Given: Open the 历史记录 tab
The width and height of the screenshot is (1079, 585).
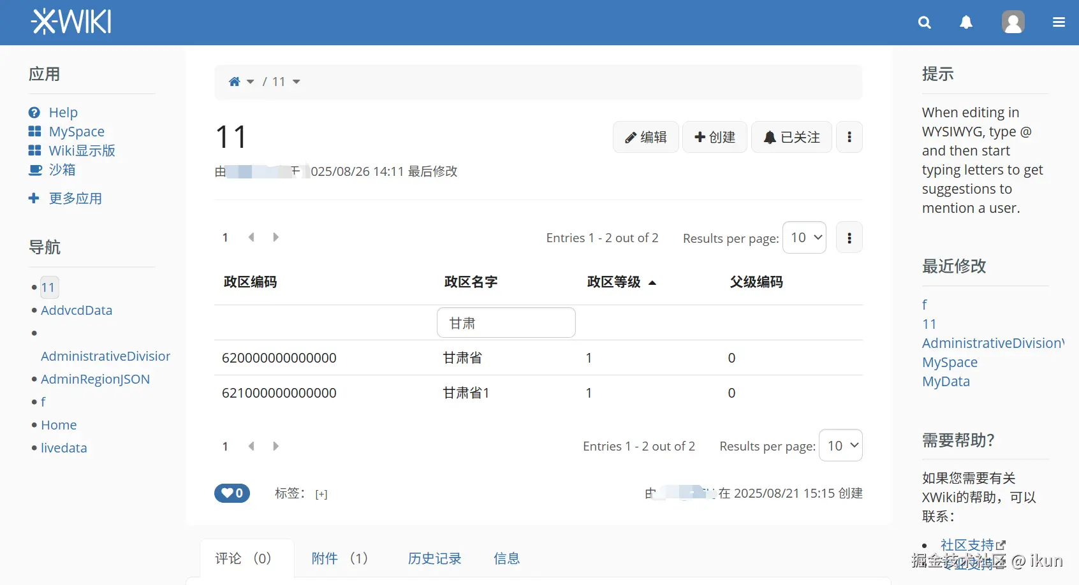Looking at the screenshot, I should [434, 558].
